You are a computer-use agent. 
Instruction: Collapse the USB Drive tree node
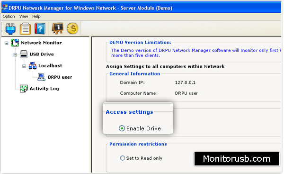tap(15, 55)
